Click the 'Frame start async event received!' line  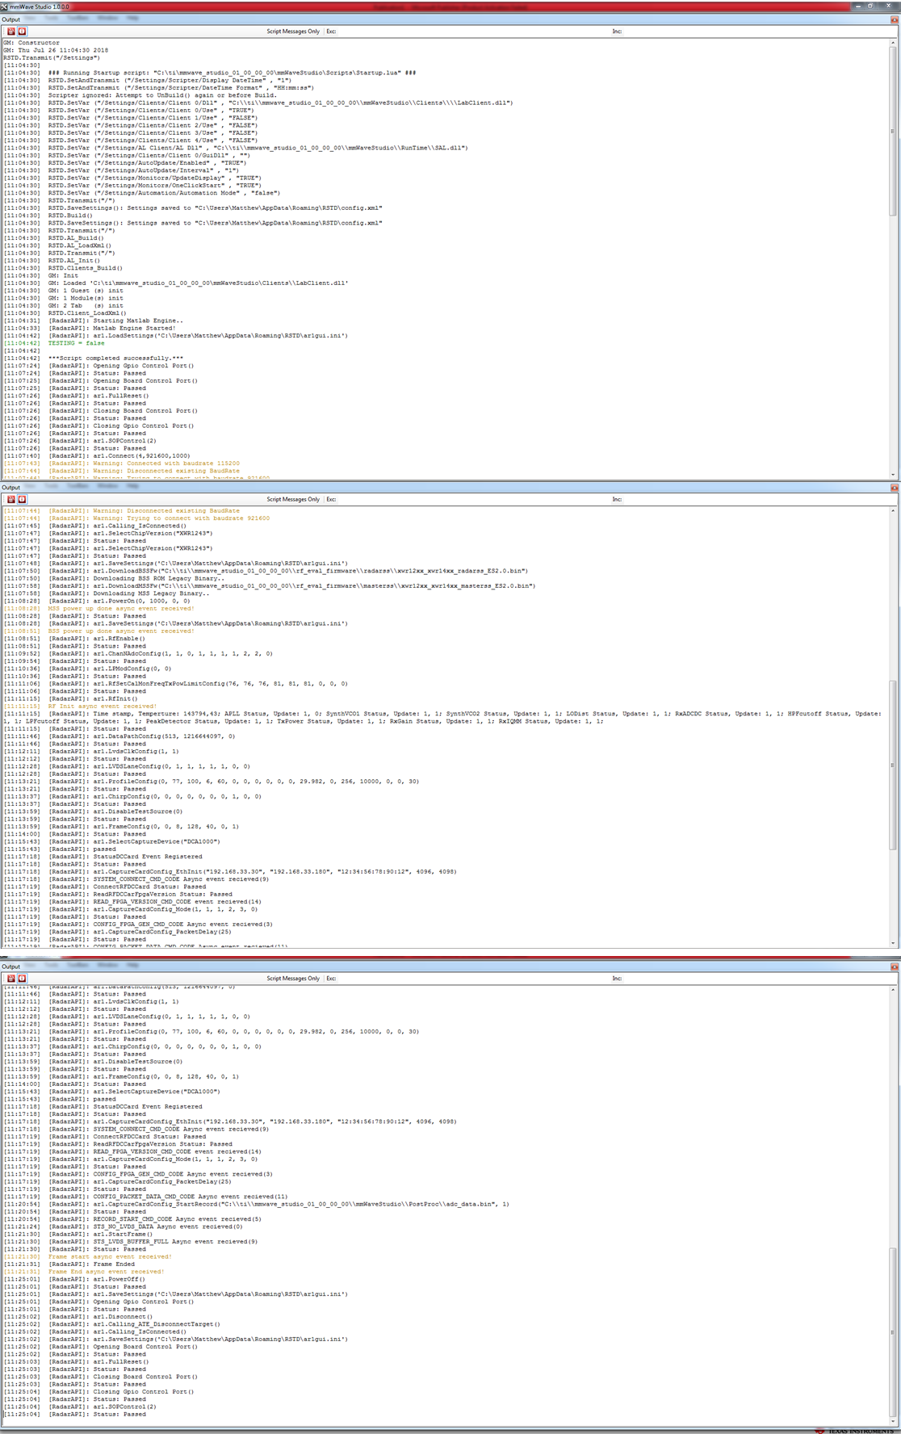pos(87,1256)
